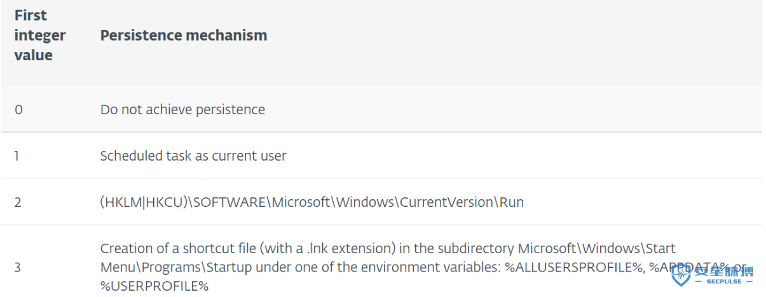Click "Scheduled task as current user" entry
766x297 pixels.
tap(193, 155)
